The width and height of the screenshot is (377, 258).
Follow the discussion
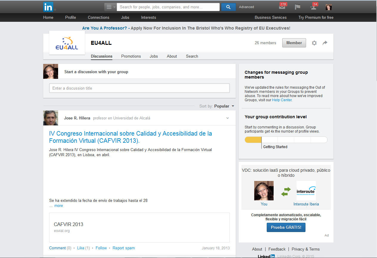coord(101,248)
